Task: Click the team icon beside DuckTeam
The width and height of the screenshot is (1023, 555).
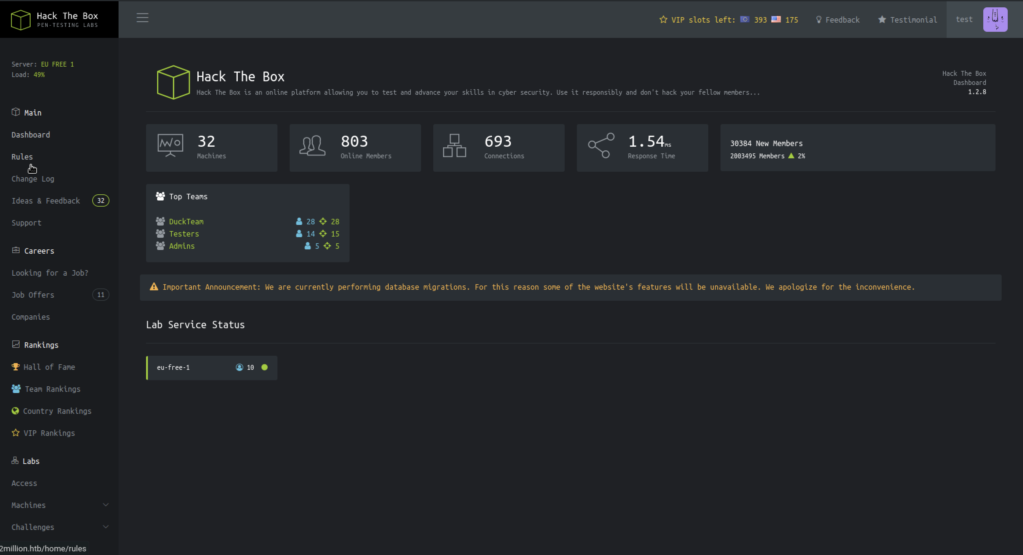Action: pyautogui.click(x=160, y=221)
